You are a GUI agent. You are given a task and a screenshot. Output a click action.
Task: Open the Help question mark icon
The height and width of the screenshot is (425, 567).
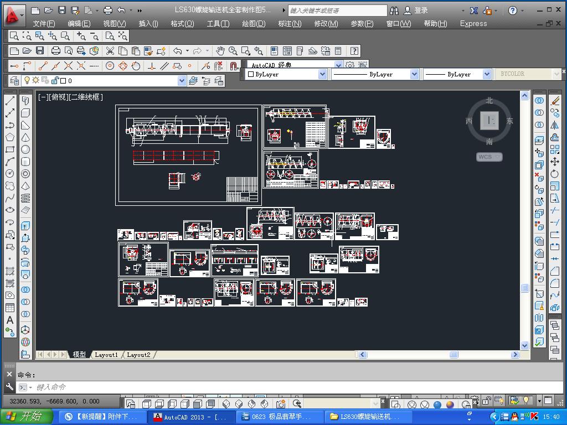[354, 51]
